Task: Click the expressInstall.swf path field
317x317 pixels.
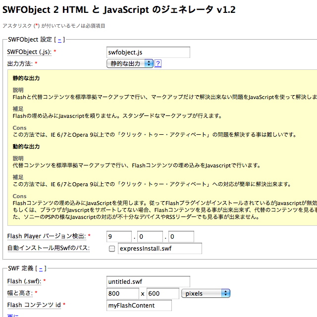Action: [x=159, y=248]
